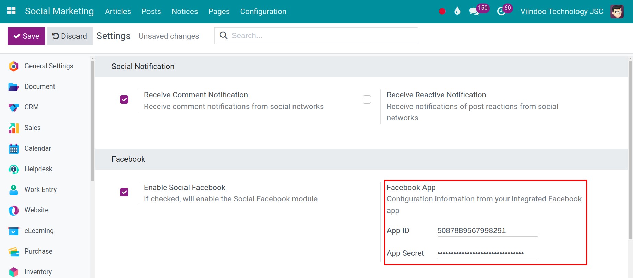Open the apps grid menu icon

coord(11,11)
